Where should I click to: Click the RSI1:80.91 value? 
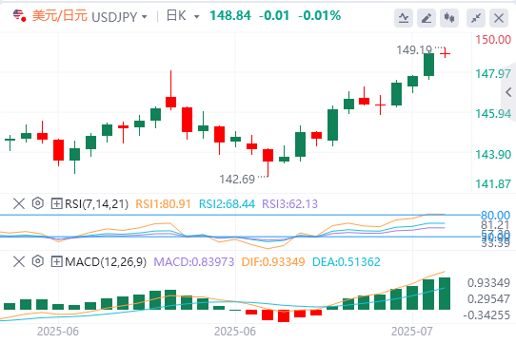click(163, 204)
